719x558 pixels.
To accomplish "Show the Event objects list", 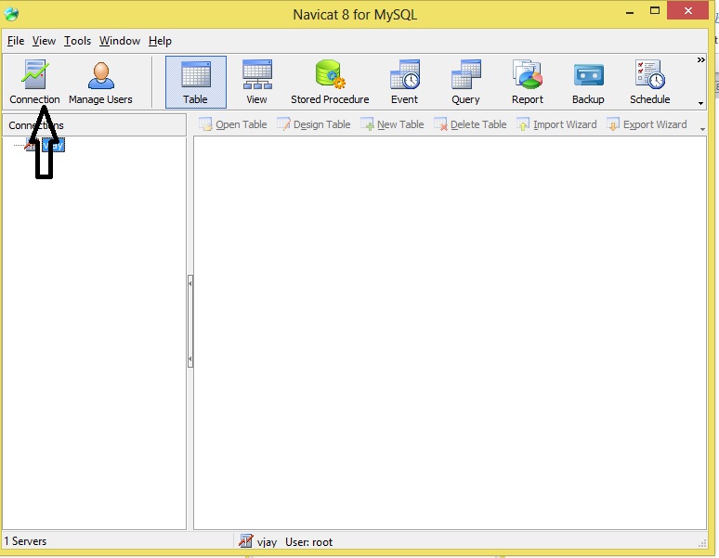I will tap(404, 83).
